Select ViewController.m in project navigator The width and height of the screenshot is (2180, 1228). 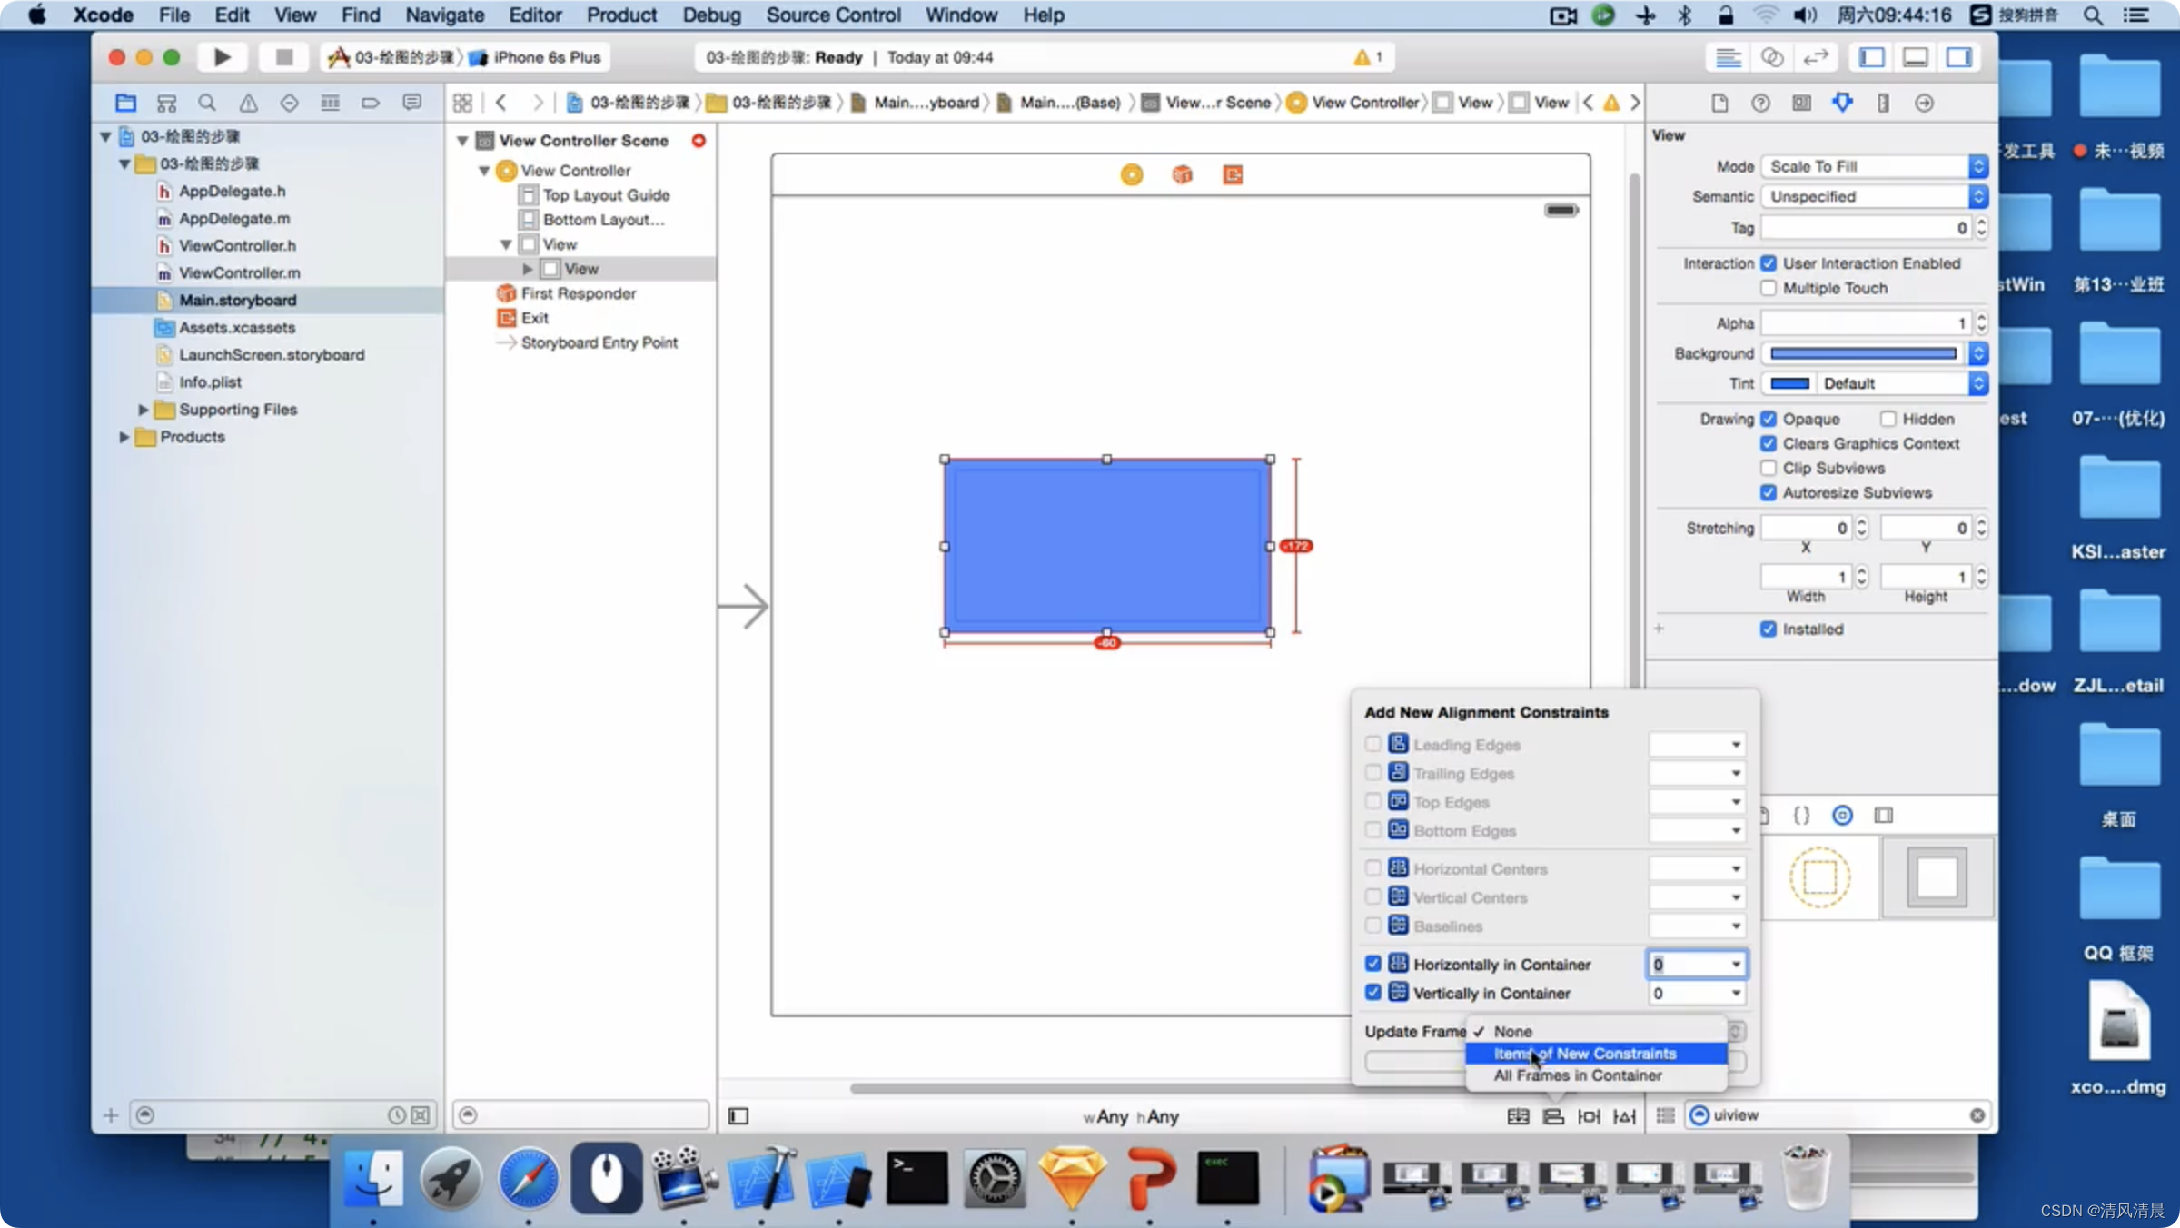click(x=239, y=272)
